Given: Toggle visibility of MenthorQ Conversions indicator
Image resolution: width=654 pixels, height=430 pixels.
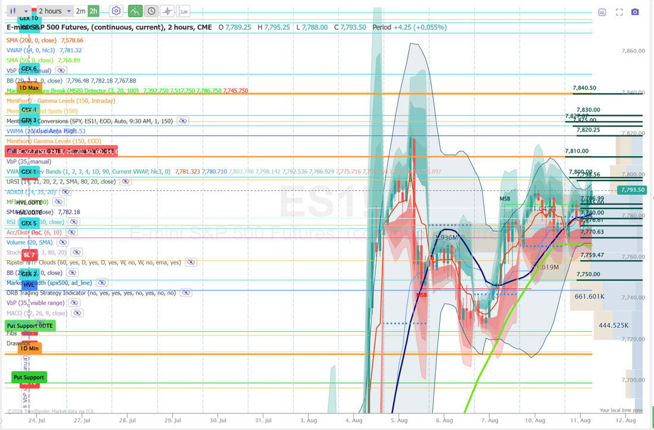Looking at the screenshot, I should click(183, 121).
